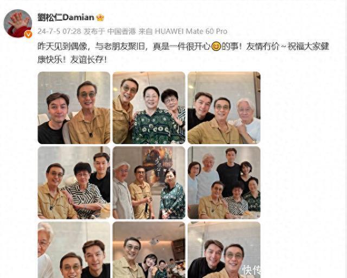Click the 中国香港 location text
The image size is (347, 278).
coord(121,31)
